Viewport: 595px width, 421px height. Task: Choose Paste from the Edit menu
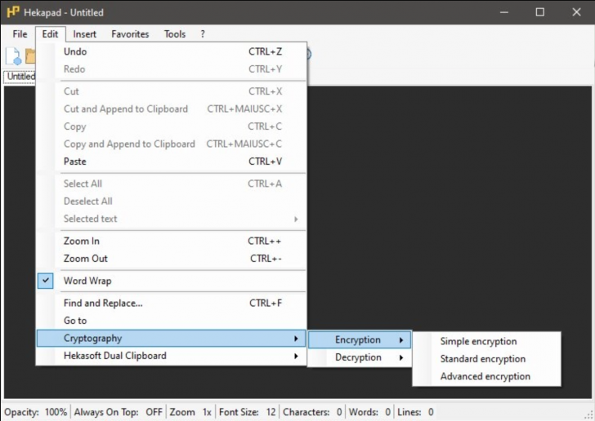(x=172, y=162)
